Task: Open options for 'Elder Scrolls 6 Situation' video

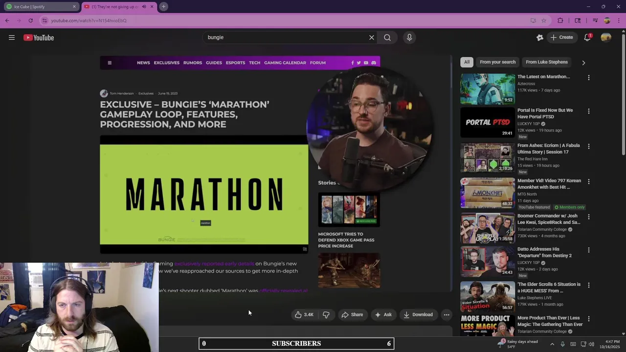Action: [x=589, y=286]
